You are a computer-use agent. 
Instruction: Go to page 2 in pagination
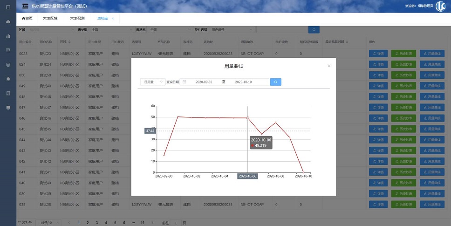(88, 223)
